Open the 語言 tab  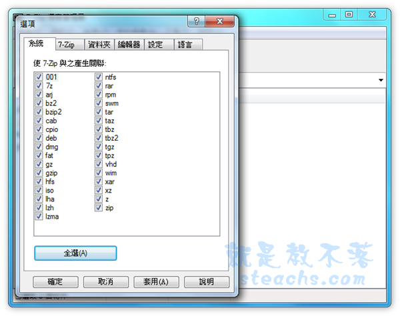click(188, 45)
